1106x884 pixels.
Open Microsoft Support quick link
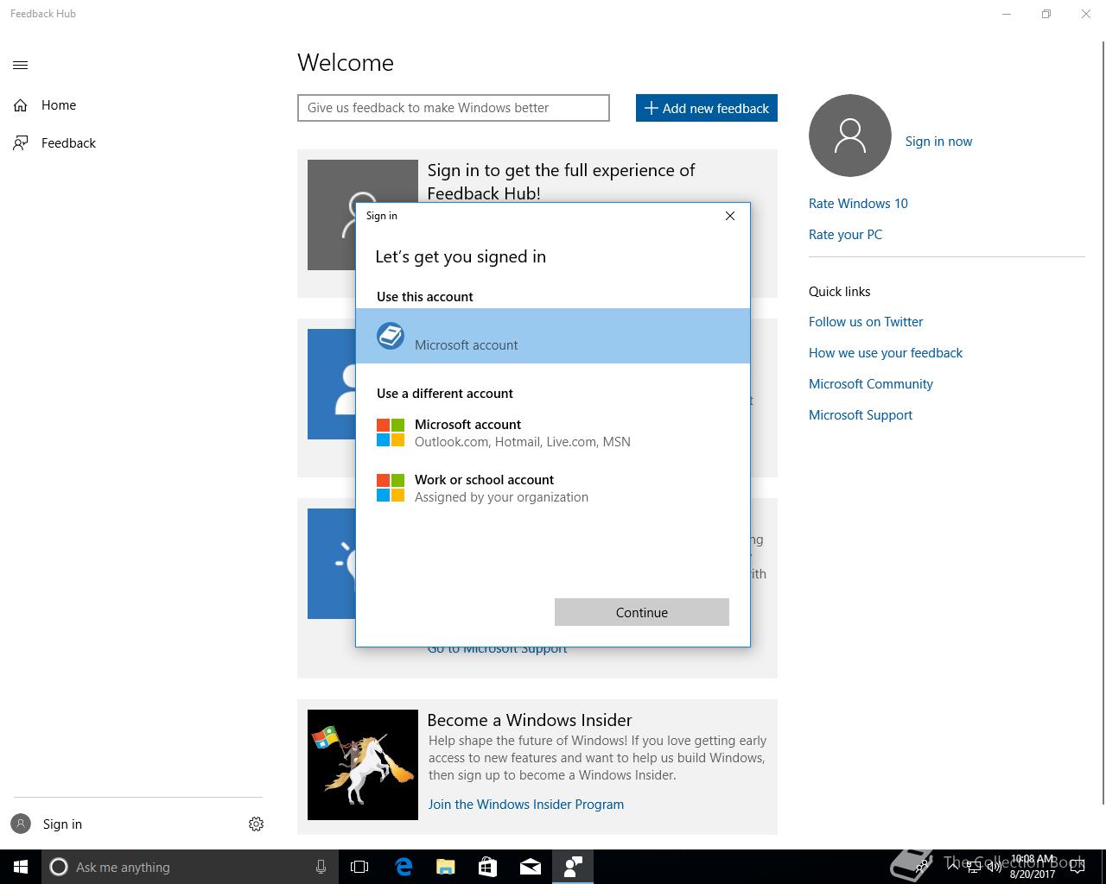(x=861, y=415)
